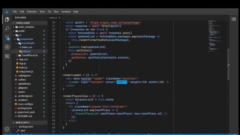The image size is (240, 135).
Task: Expand the public folder
Action: (x=30, y=31)
